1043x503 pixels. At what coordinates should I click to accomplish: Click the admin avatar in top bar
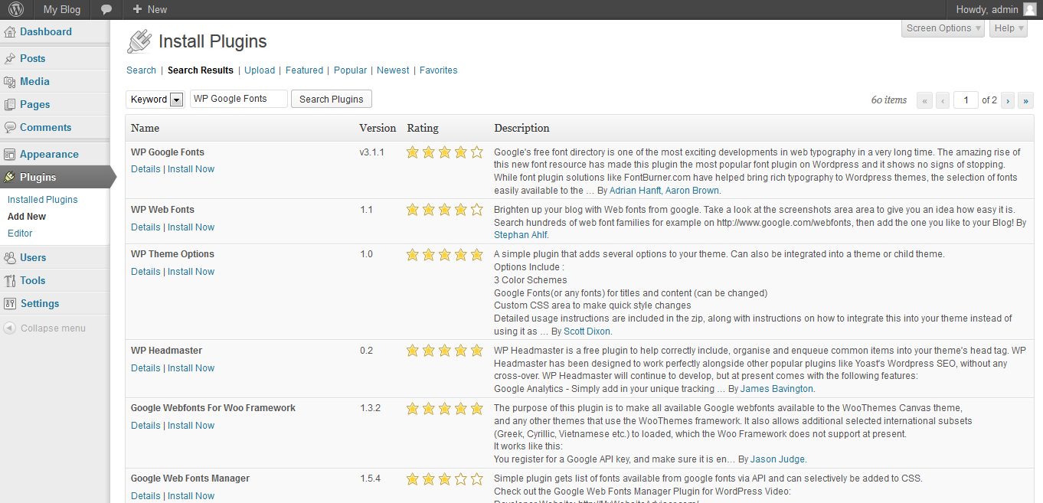coord(1030,10)
